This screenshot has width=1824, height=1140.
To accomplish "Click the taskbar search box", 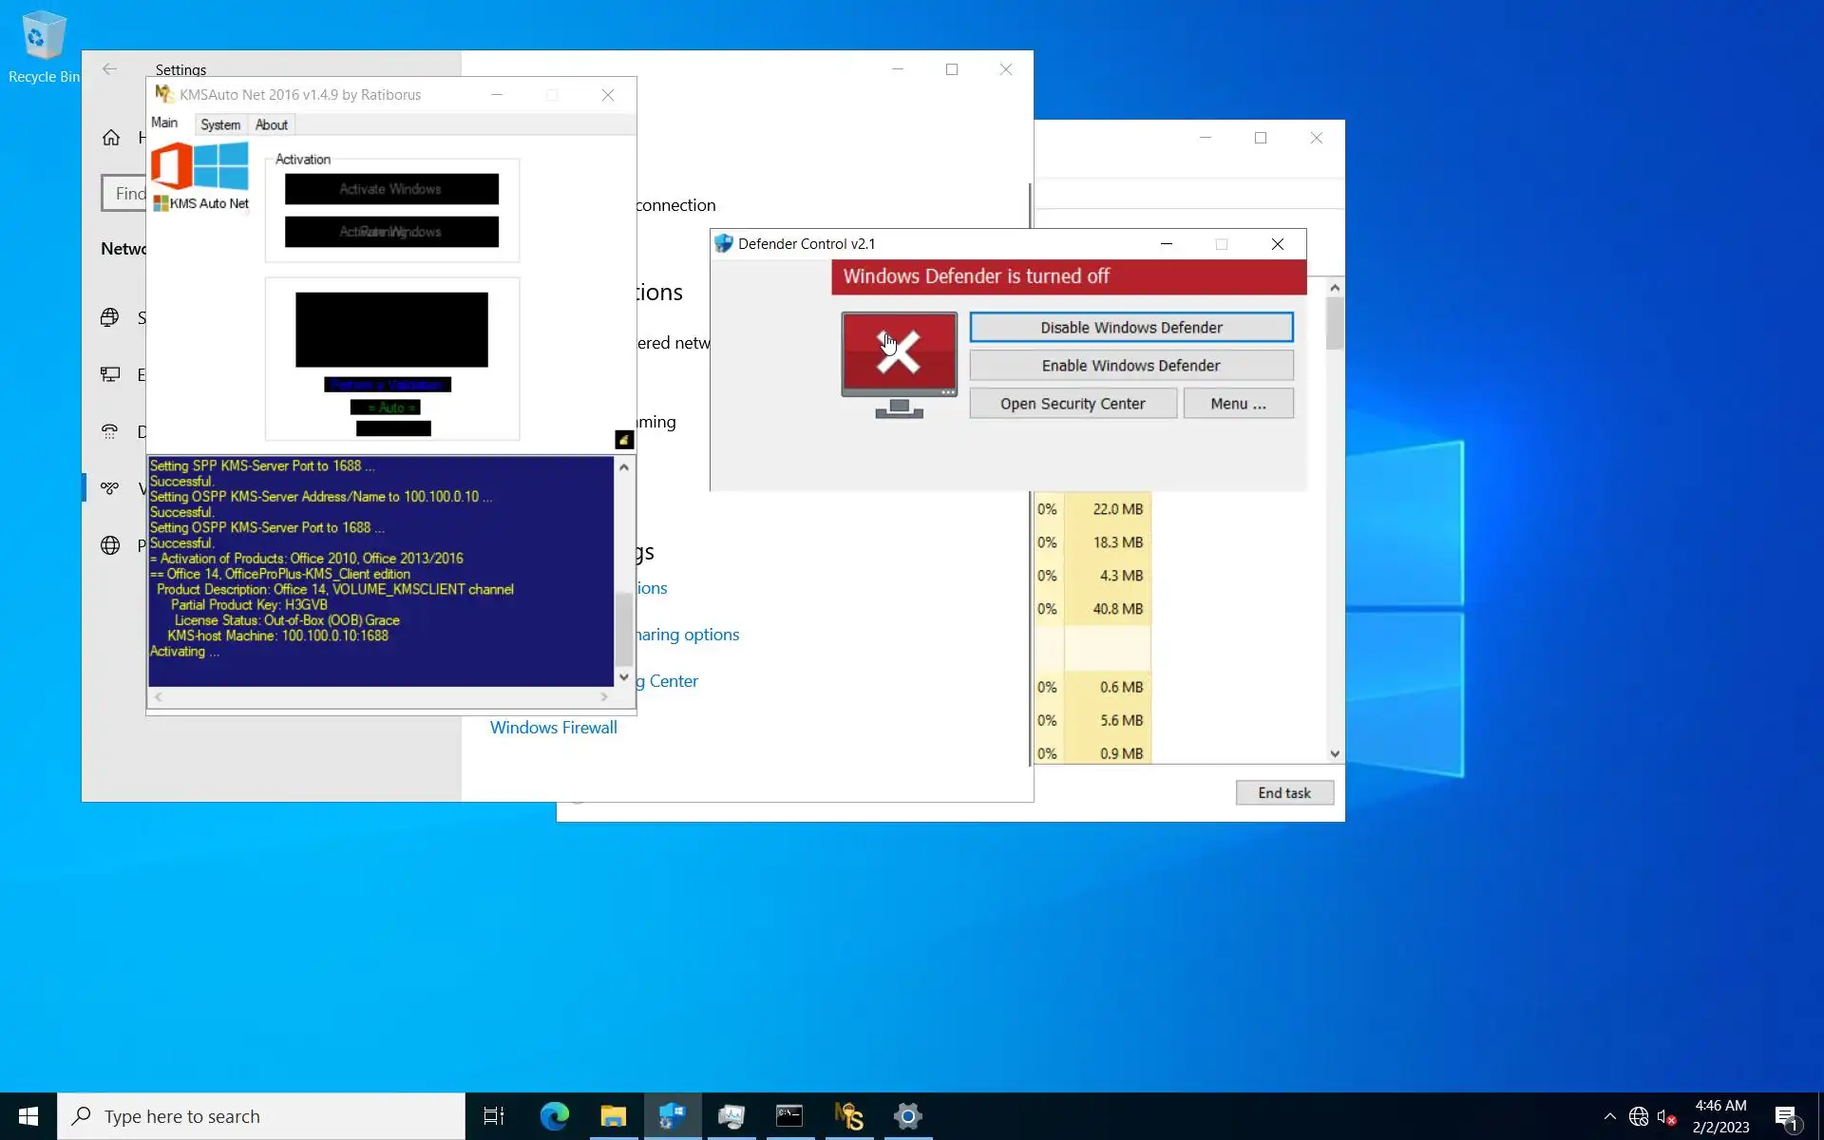I will click(x=261, y=1116).
